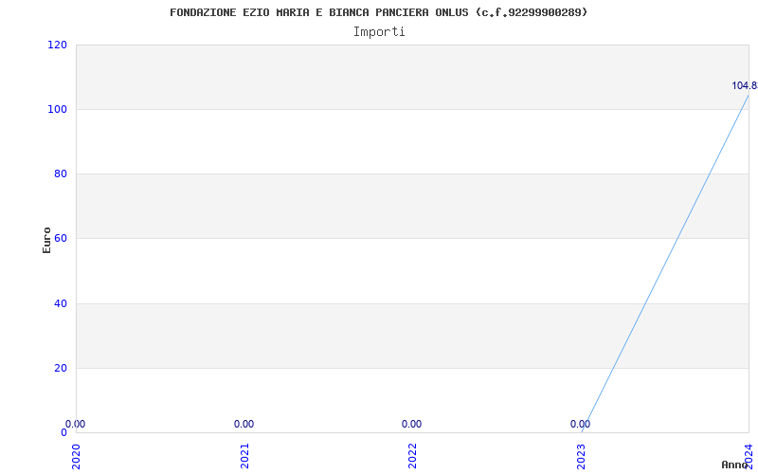Click the 0.00 data label above 2021
758x474 pixels.
pos(244,424)
